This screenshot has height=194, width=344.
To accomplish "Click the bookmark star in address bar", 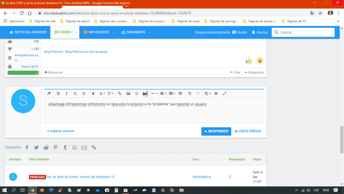I will click(320, 13).
